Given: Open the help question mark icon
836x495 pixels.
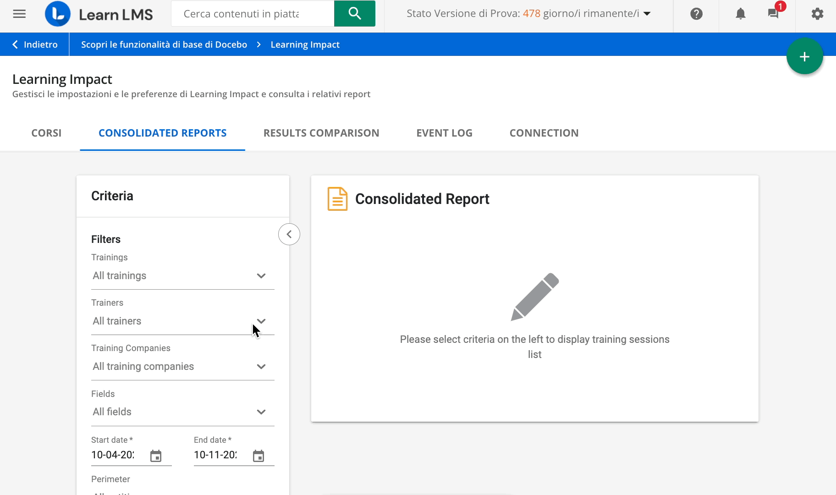Looking at the screenshot, I should [x=696, y=14].
